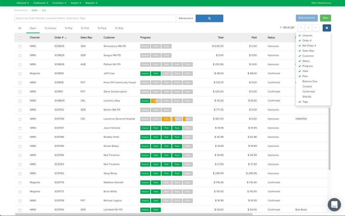The image size is (345, 216).
Task: Open the Bulk Actions dropdown
Action: (306, 18)
